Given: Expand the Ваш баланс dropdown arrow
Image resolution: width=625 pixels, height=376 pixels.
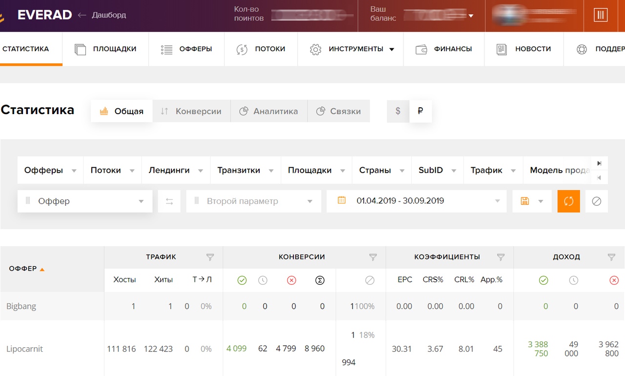Looking at the screenshot, I should click(x=471, y=16).
